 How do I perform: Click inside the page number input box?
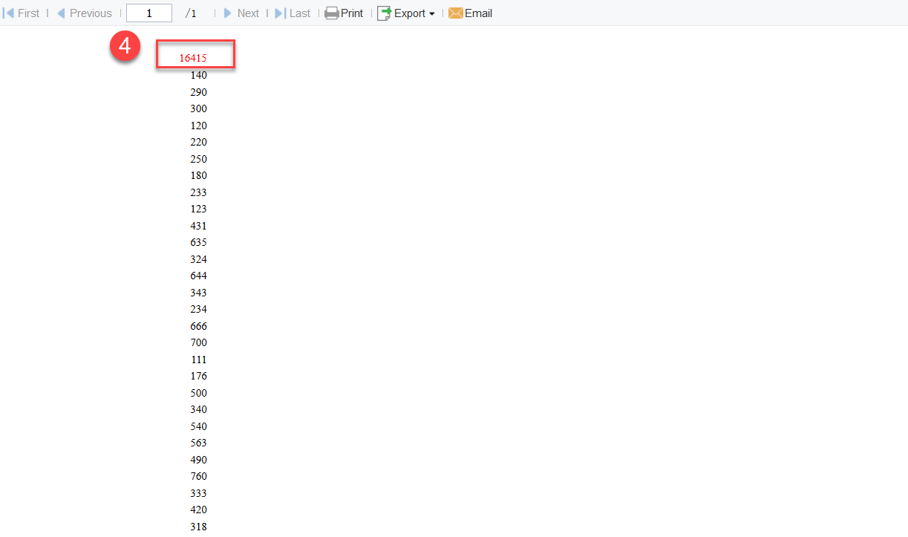point(148,13)
